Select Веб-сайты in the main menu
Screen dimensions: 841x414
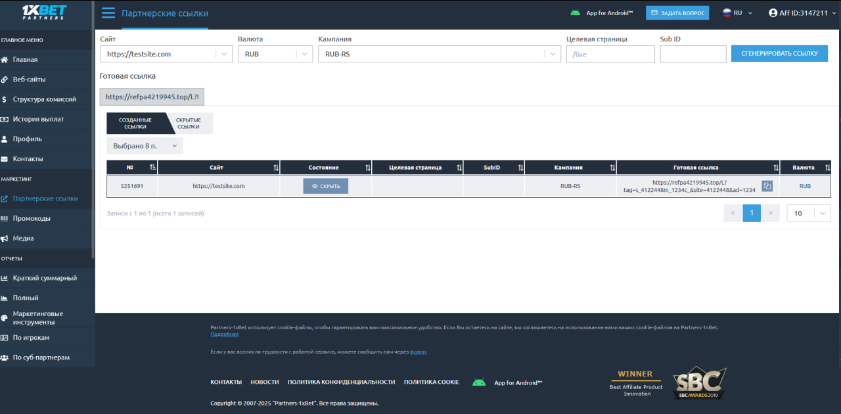29,80
